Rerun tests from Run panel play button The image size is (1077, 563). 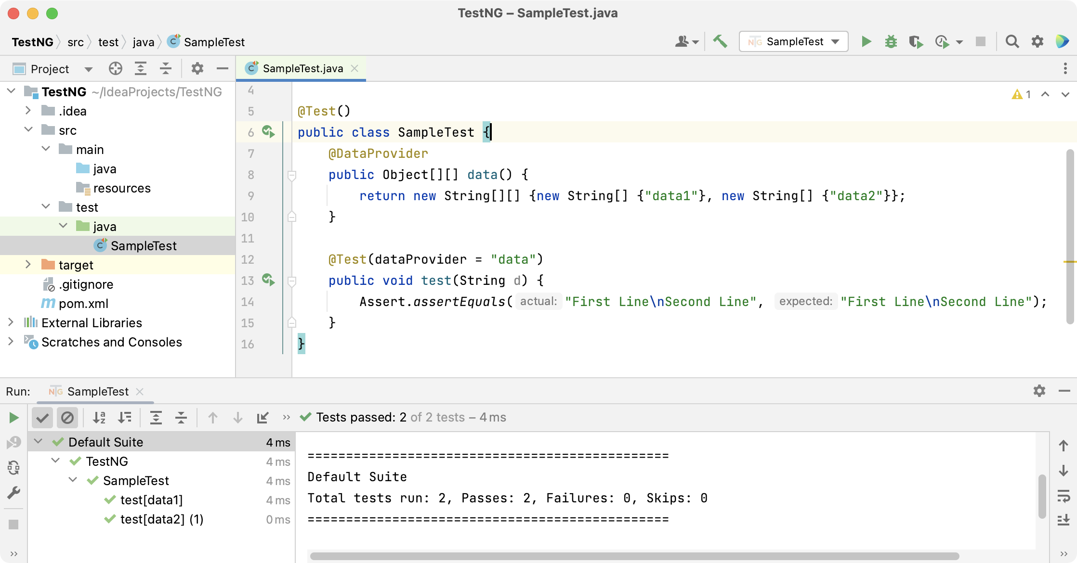pos(13,418)
